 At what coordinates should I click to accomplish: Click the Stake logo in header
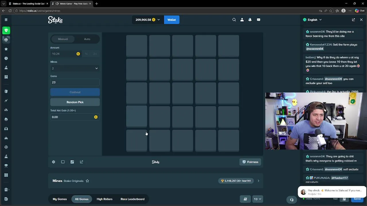[55, 20]
